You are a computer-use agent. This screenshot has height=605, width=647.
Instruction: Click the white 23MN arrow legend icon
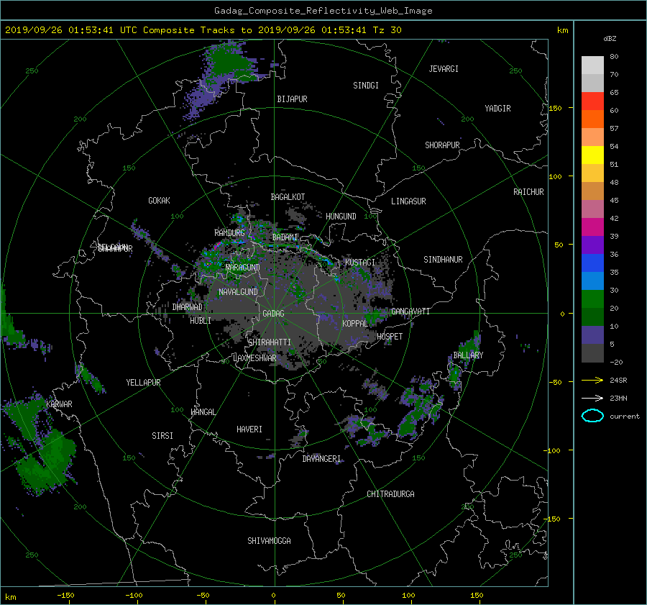pyautogui.click(x=592, y=398)
